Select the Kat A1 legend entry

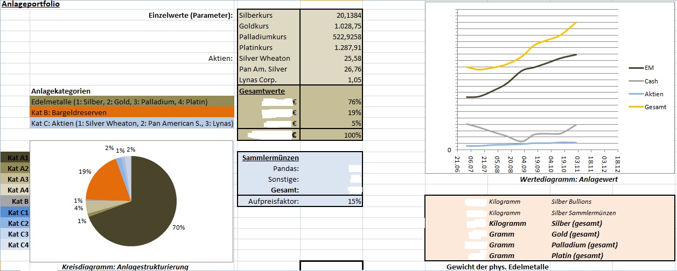coord(15,158)
